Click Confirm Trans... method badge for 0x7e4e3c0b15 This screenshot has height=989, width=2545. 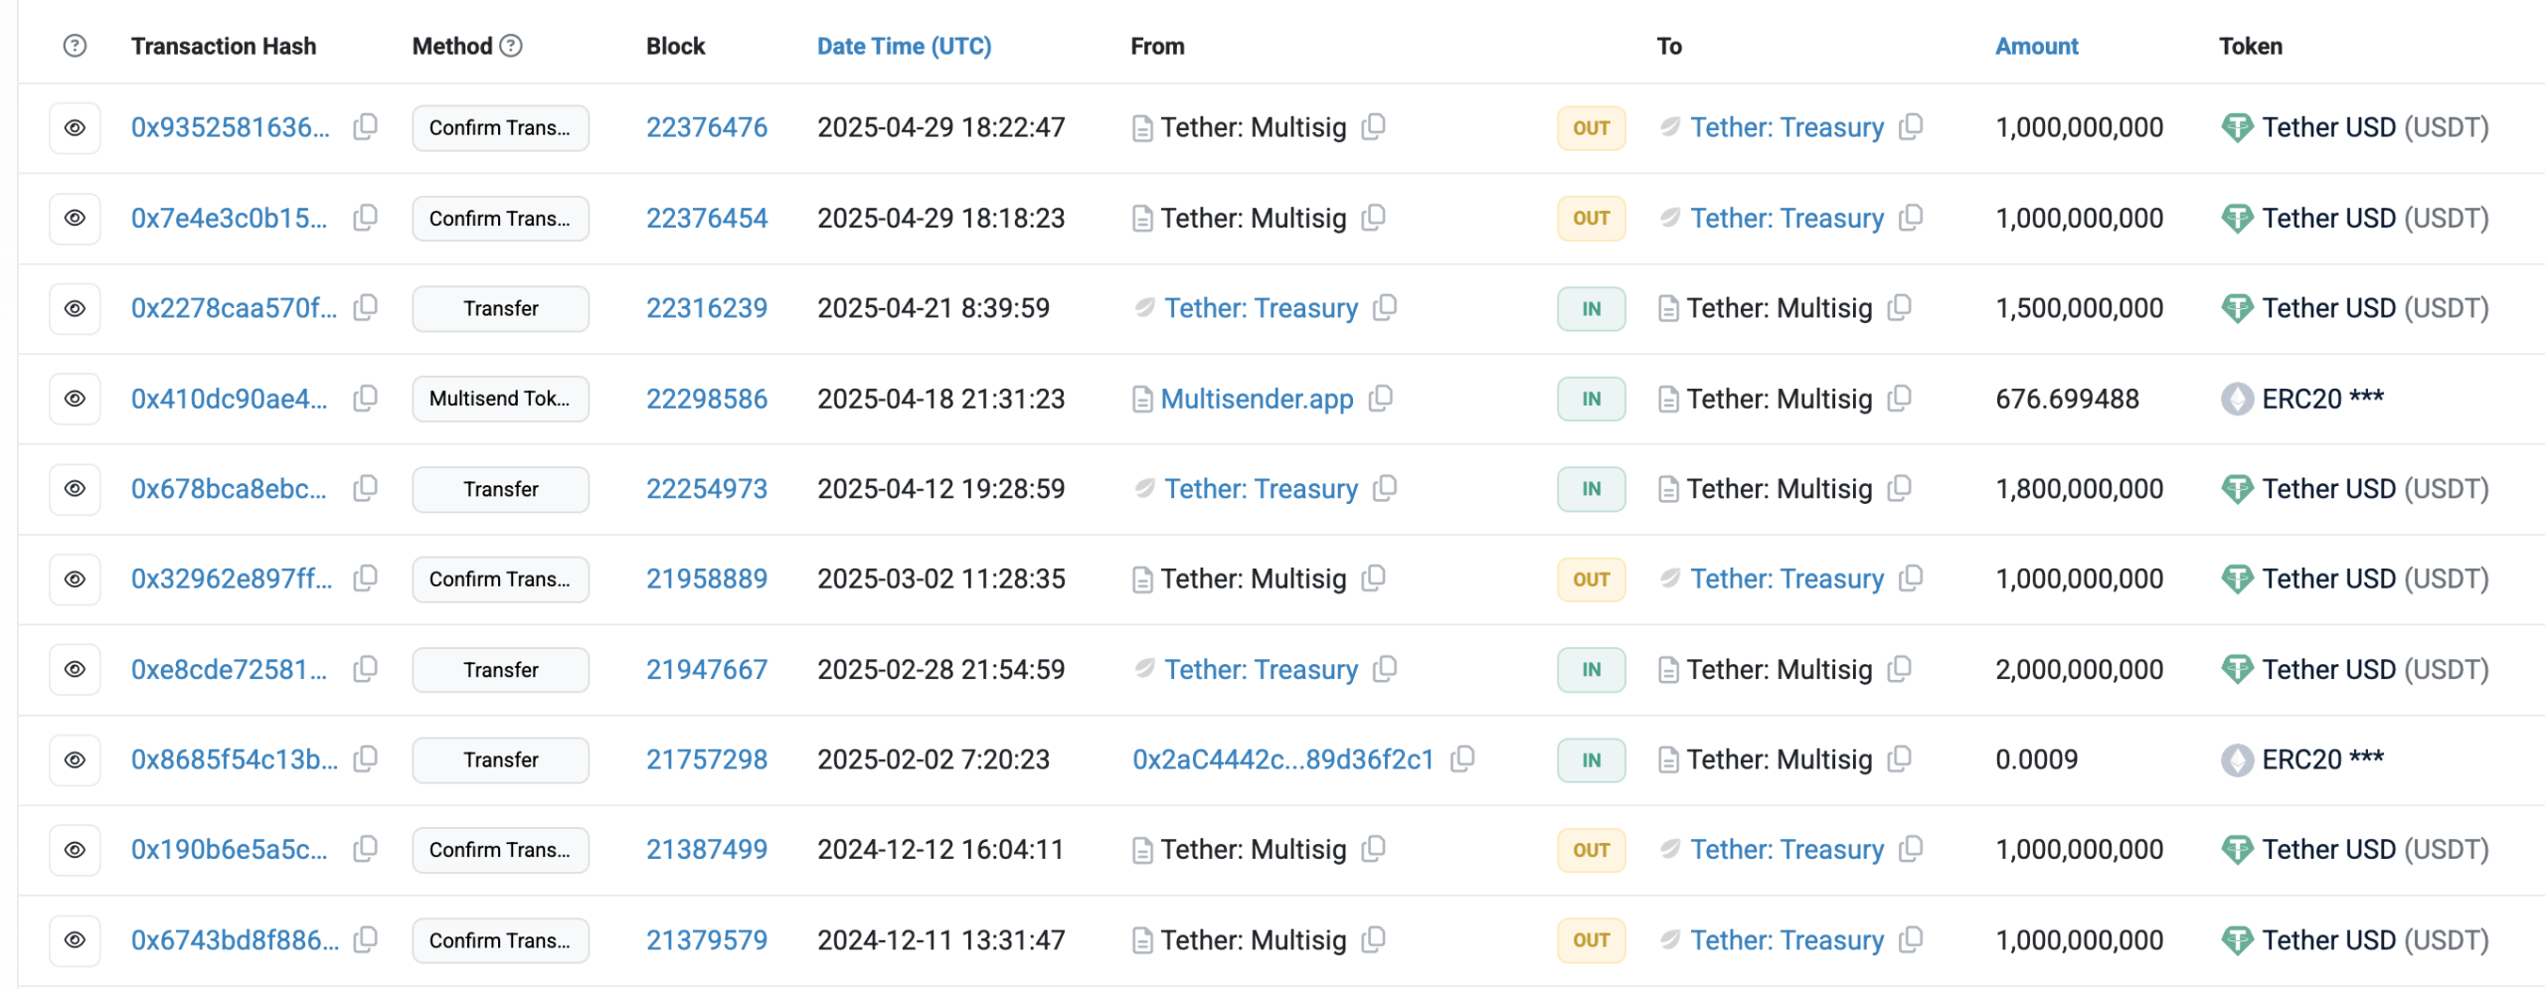point(500,218)
